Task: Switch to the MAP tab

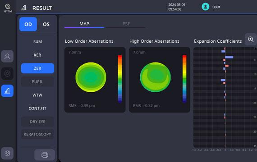Action: pos(84,24)
